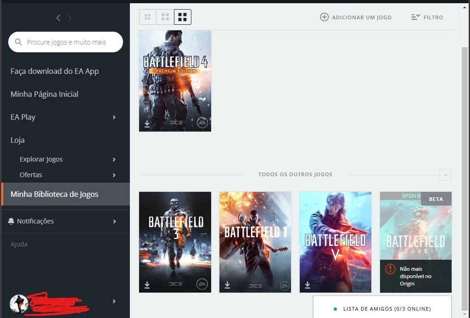Open the Notificações item
Viewport: 470px width, 318px height.
[x=35, y=221]
